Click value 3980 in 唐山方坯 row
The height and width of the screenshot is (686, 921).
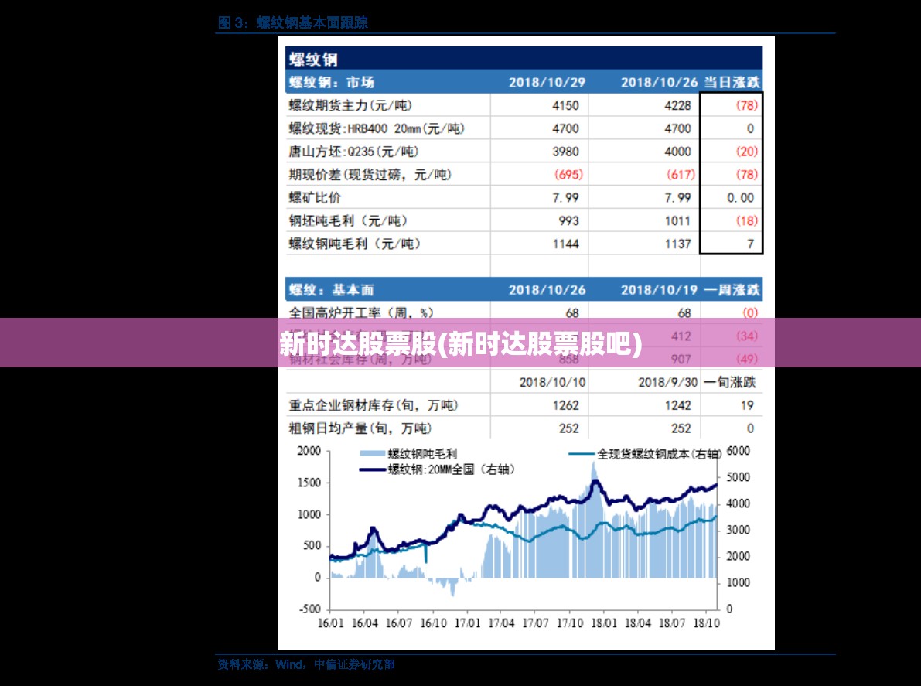point(565,152)
